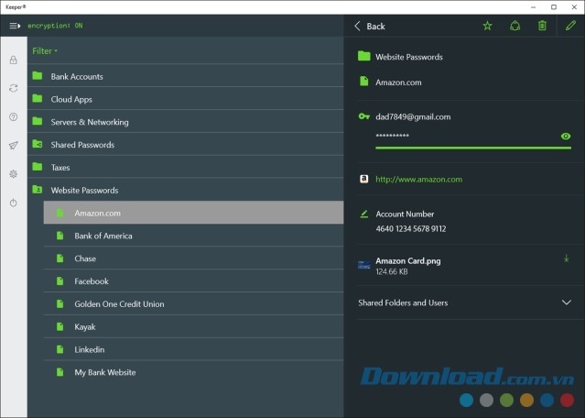Download the Amazon Card.png attachment
This screenshot has height=418, width=585.
tap(566, 259)
